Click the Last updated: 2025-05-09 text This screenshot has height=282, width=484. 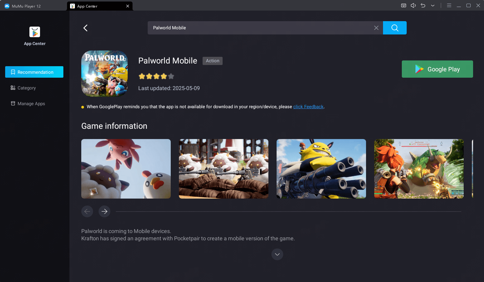169,88
